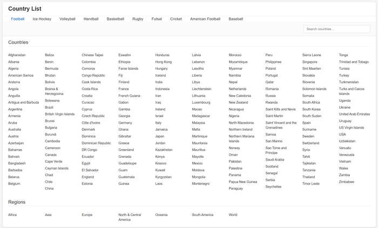This screenshot has width=378, height=228.
Task: Open the Afghanistan country link
Action: 17,55
